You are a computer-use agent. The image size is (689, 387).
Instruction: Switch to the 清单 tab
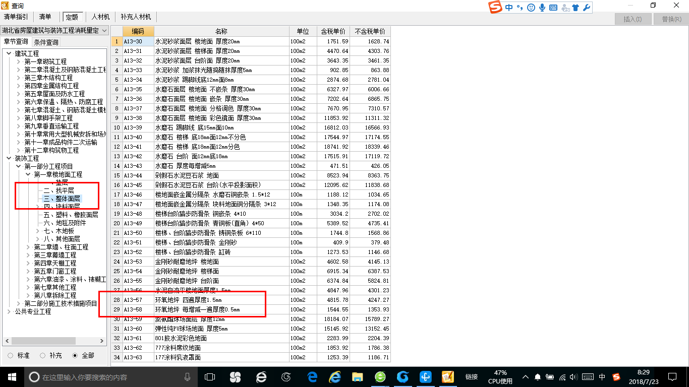click(45, 17)
